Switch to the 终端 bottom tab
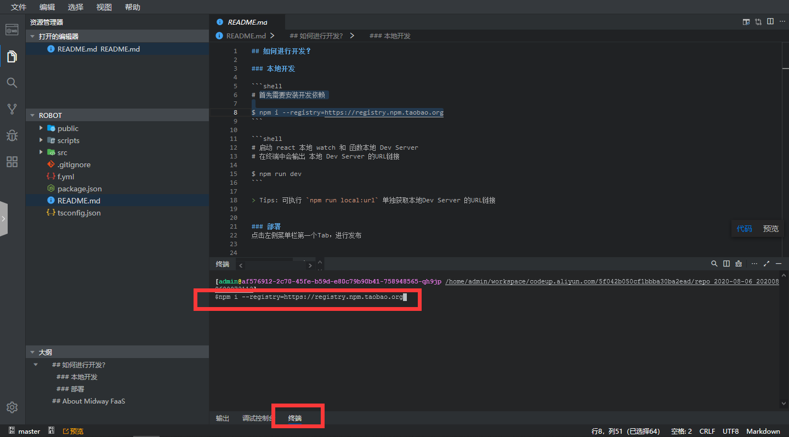The height and width of the screenshot is (437, 789). [x=295, y=418]
